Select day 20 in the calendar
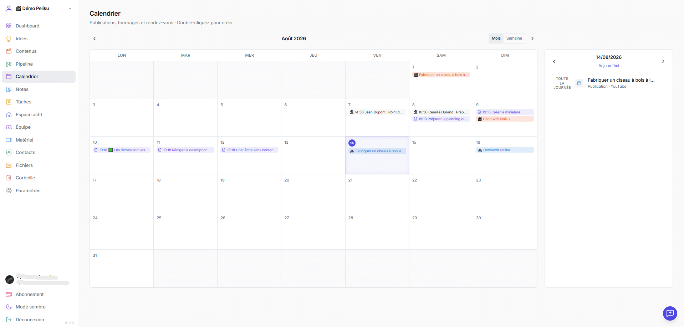 (313, 193)
